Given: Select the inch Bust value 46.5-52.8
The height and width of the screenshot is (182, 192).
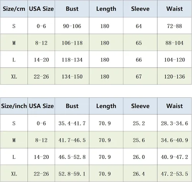Looking at the screenshot, I should point(72,157).
